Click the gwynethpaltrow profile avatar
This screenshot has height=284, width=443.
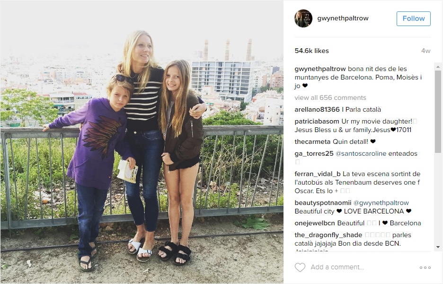pos(303,18)
